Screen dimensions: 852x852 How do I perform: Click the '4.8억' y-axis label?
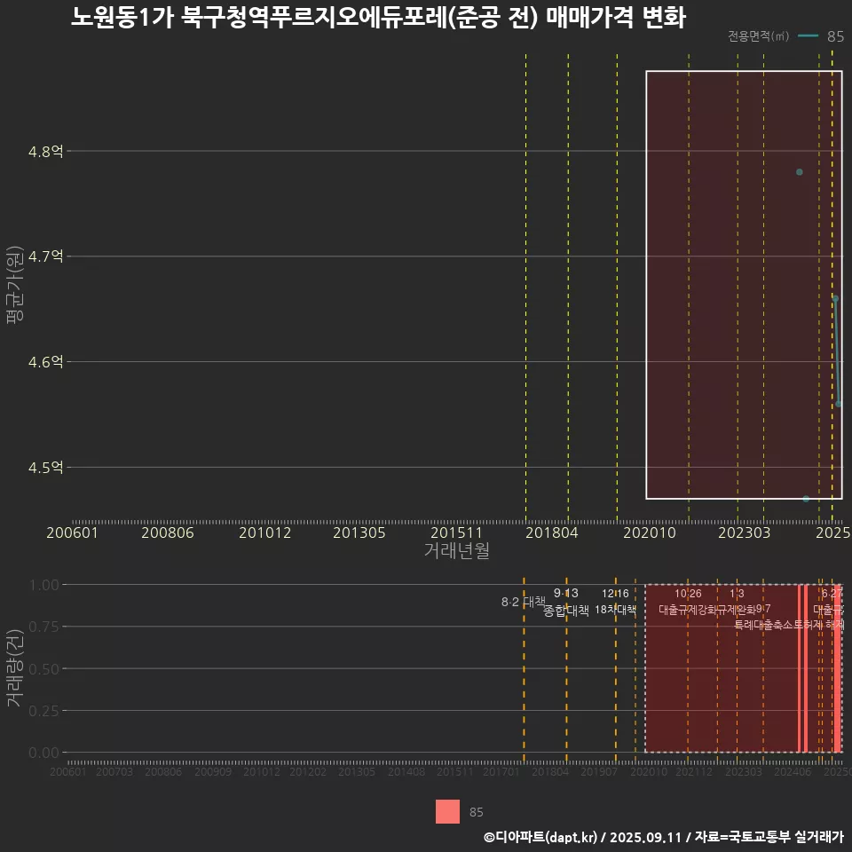tap(45, 152)
